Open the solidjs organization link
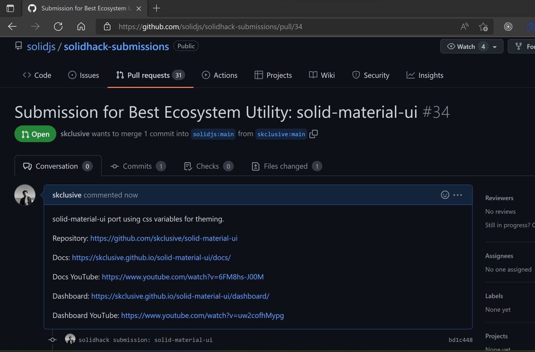The image size is (535, 352). [41, 46]
